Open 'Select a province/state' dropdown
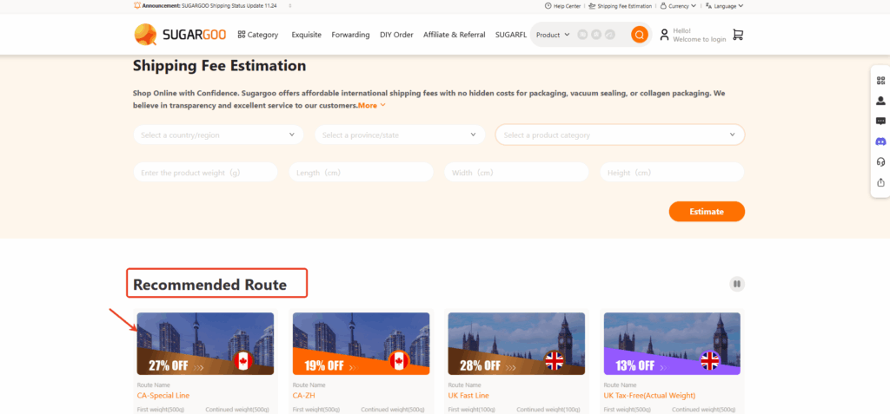This screenshot has width=890, height=414. click(x=400, y=135)
